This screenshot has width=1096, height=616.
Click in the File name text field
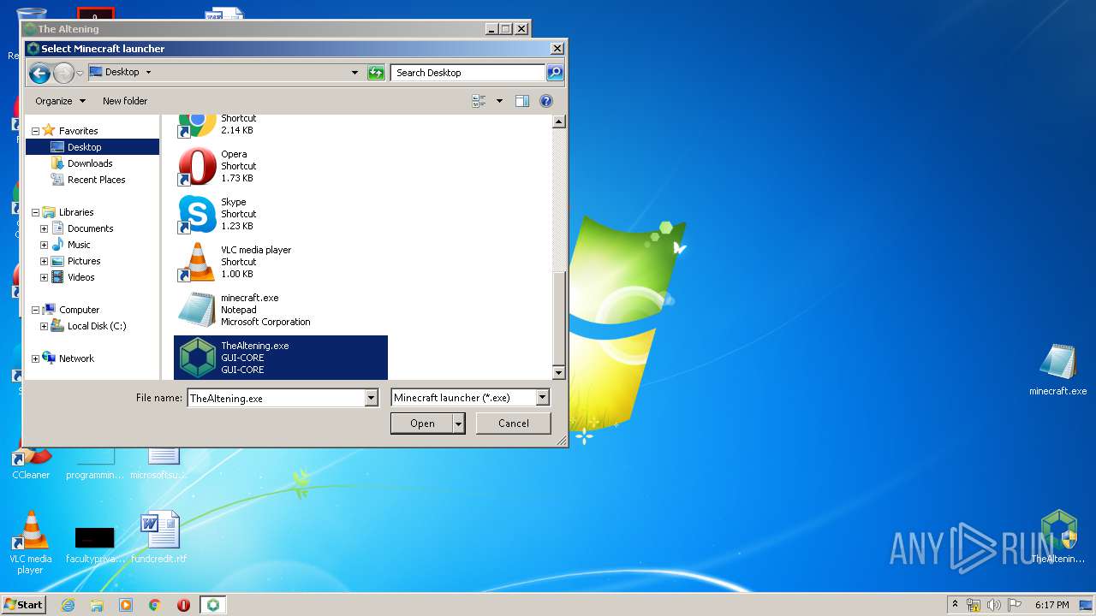tap(276, 398)
